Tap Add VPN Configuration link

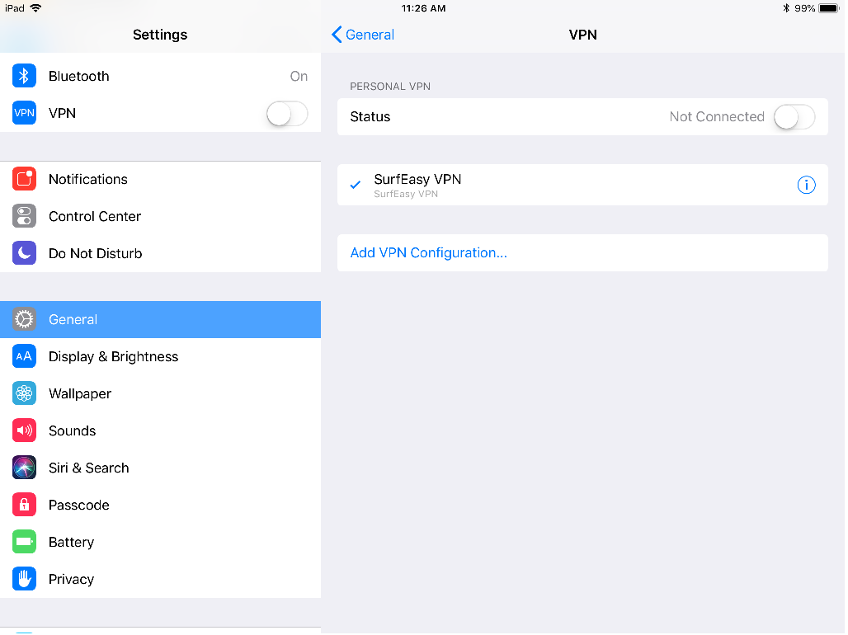point(428,252)
